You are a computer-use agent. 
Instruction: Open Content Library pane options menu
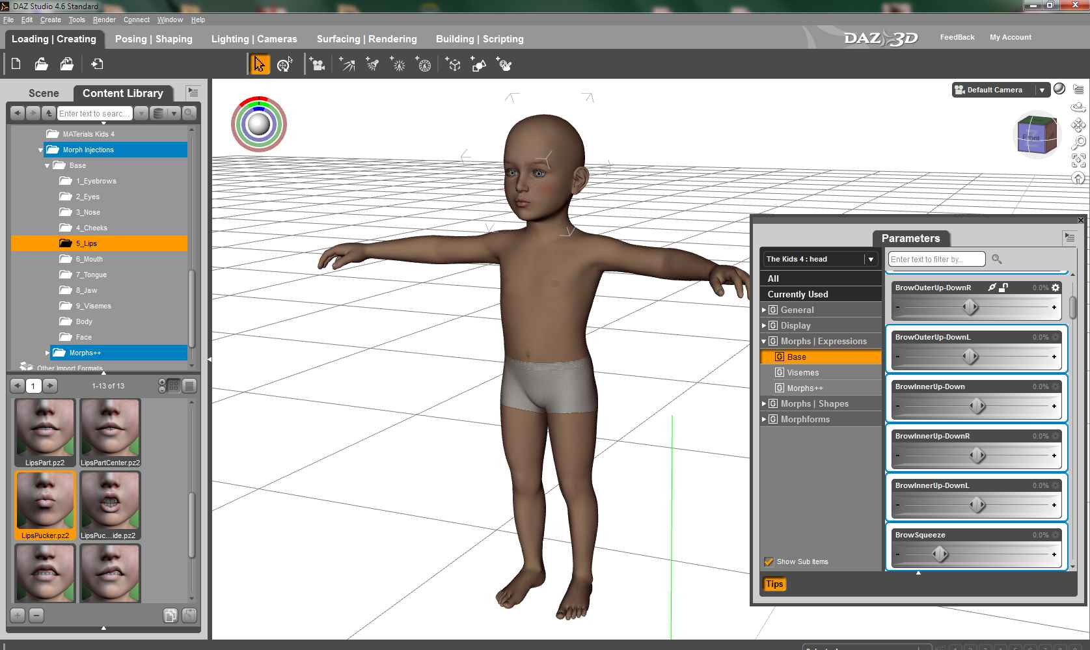193,92
